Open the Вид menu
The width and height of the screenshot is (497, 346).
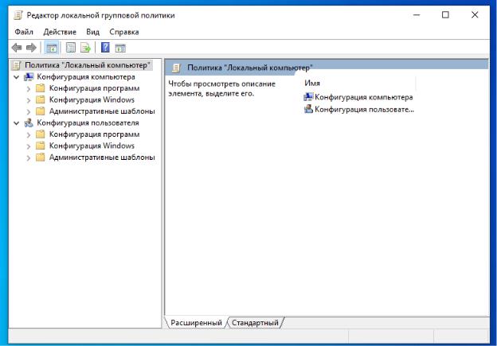[92, 32]
